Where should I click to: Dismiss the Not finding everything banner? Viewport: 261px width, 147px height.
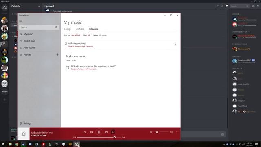(175, 45)
